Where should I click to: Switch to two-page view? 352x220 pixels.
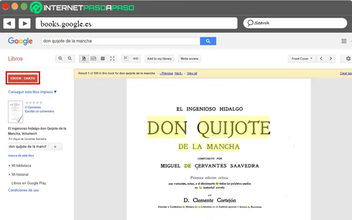click(x=93, y=59)
